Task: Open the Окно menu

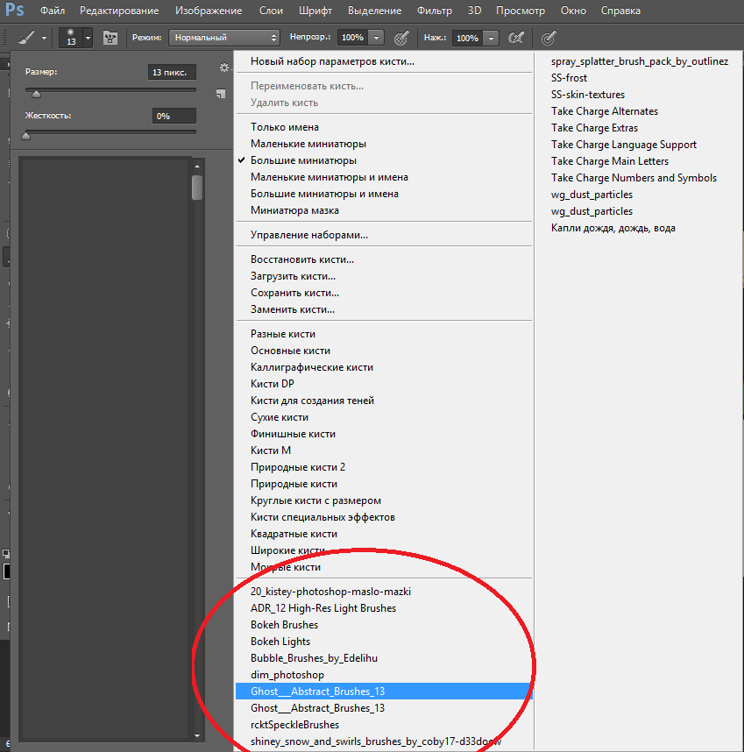Action: pyautogui.click(x=573, y=11)
